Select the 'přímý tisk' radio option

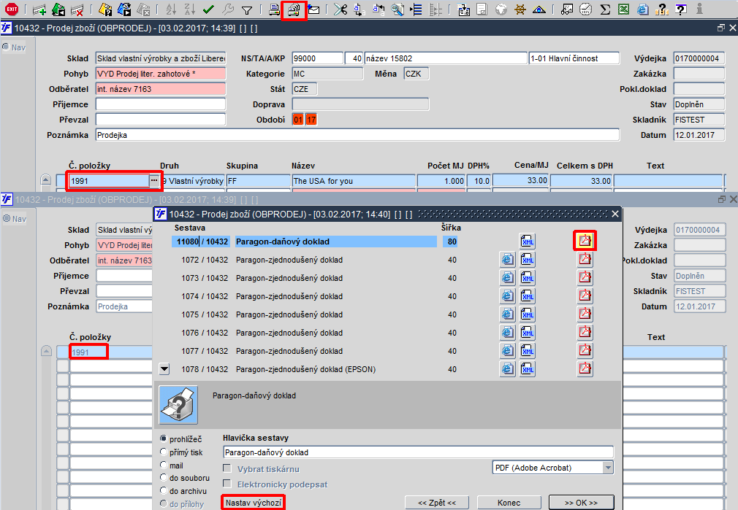[x=164, y=452]
